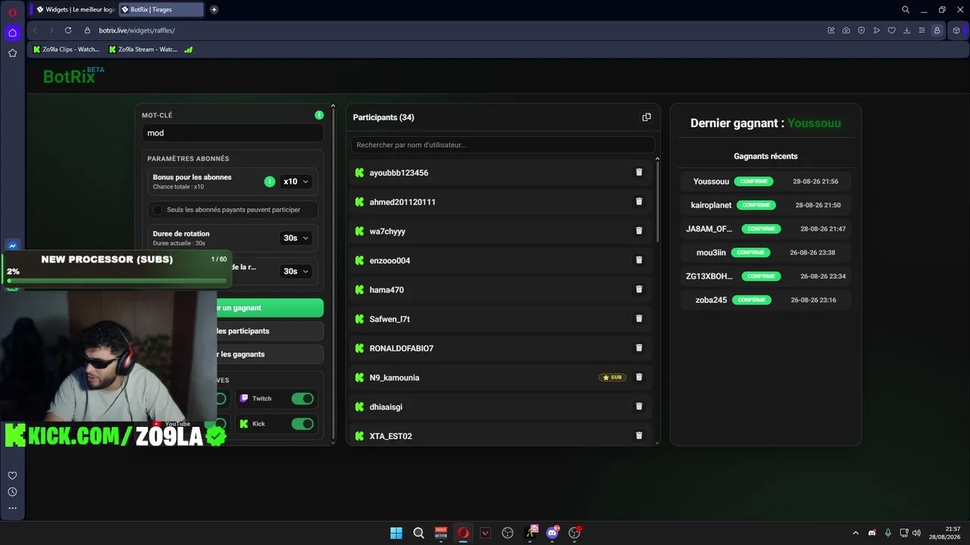Delete participant RONALDOFABIO7
The image size is (970, 545).
click(x=639, y=348)
